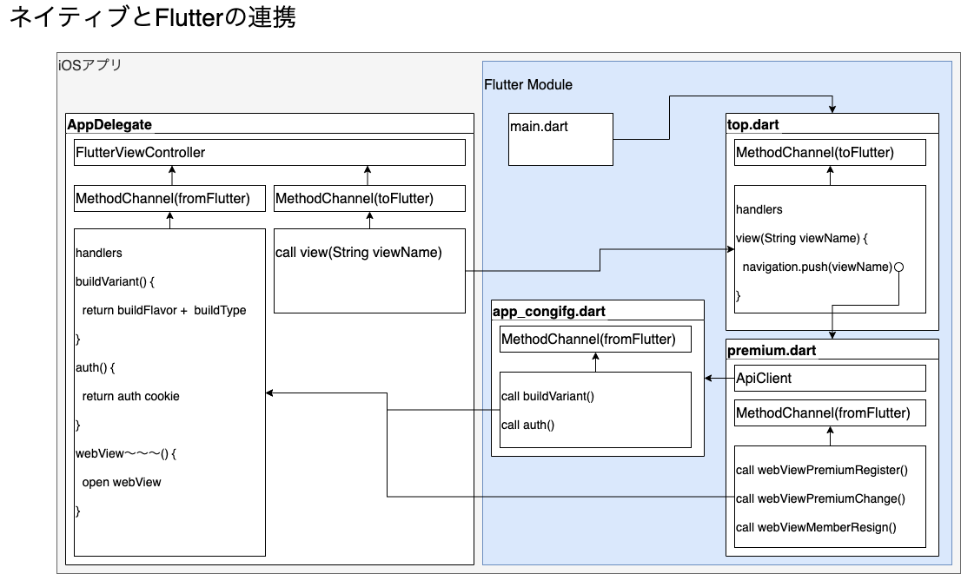Image resolution: width=961 pixels, height=574 pixels.
Task: Click the call webViewPremiumRegister() line
Action: (x=822, y=471)
